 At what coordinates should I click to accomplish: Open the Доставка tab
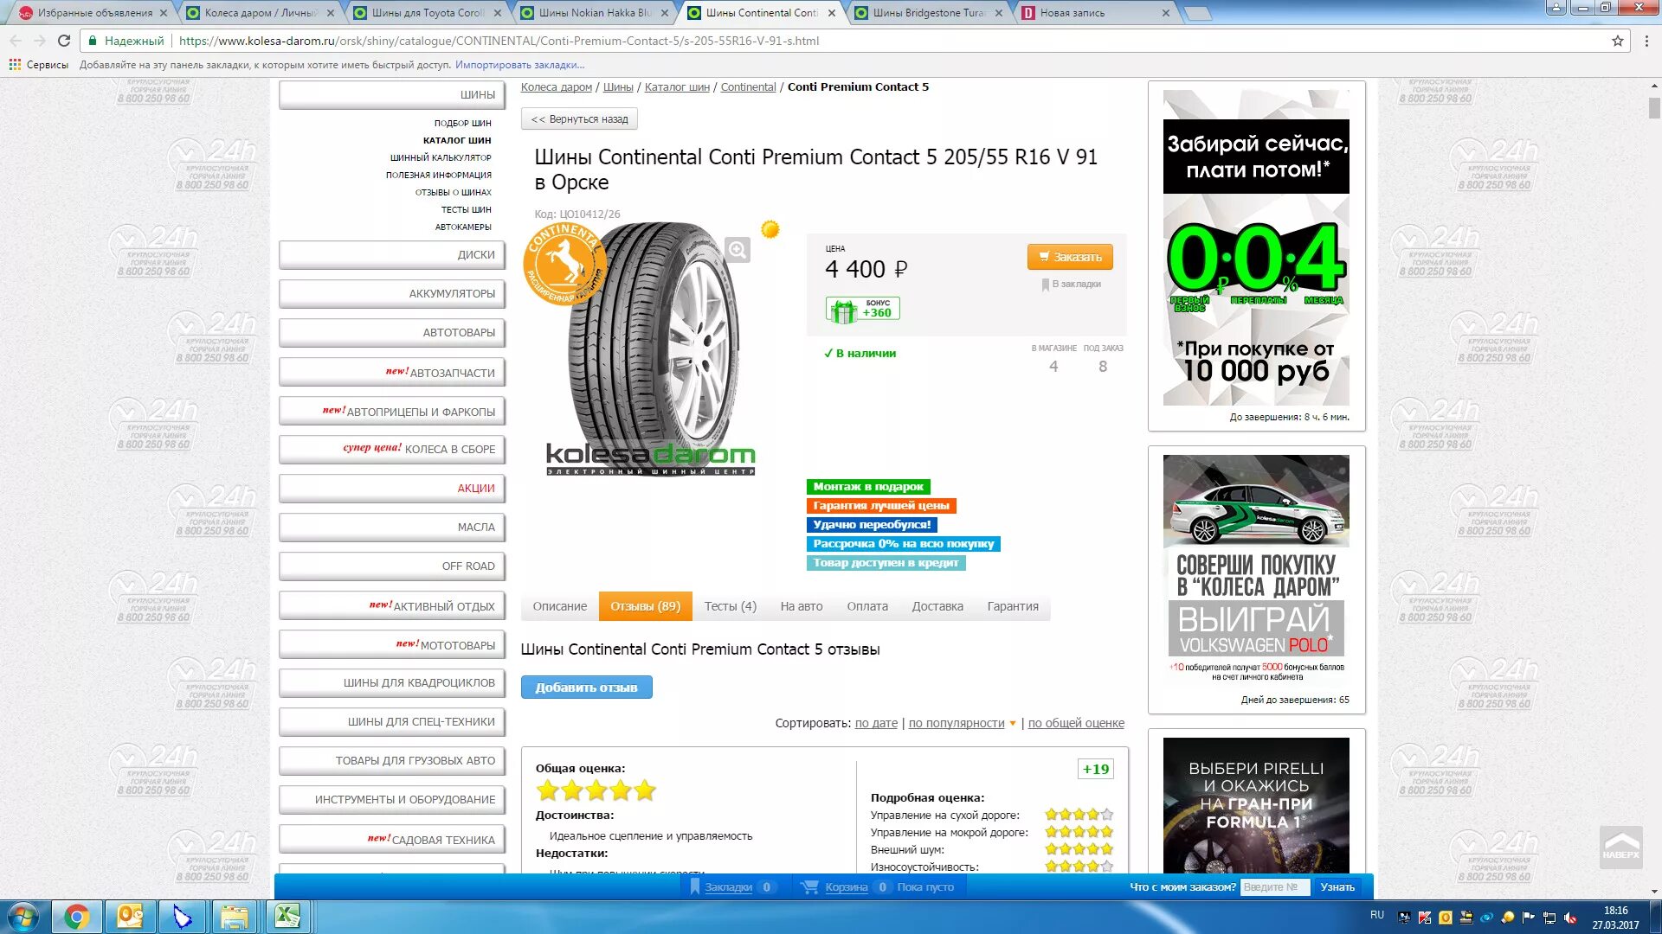click(937, 606)
